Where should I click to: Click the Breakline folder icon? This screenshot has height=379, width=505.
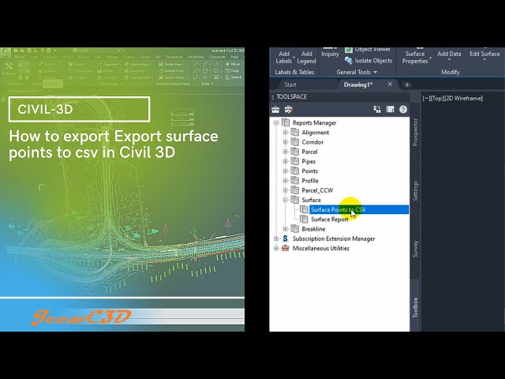click(x=294, y=229)
